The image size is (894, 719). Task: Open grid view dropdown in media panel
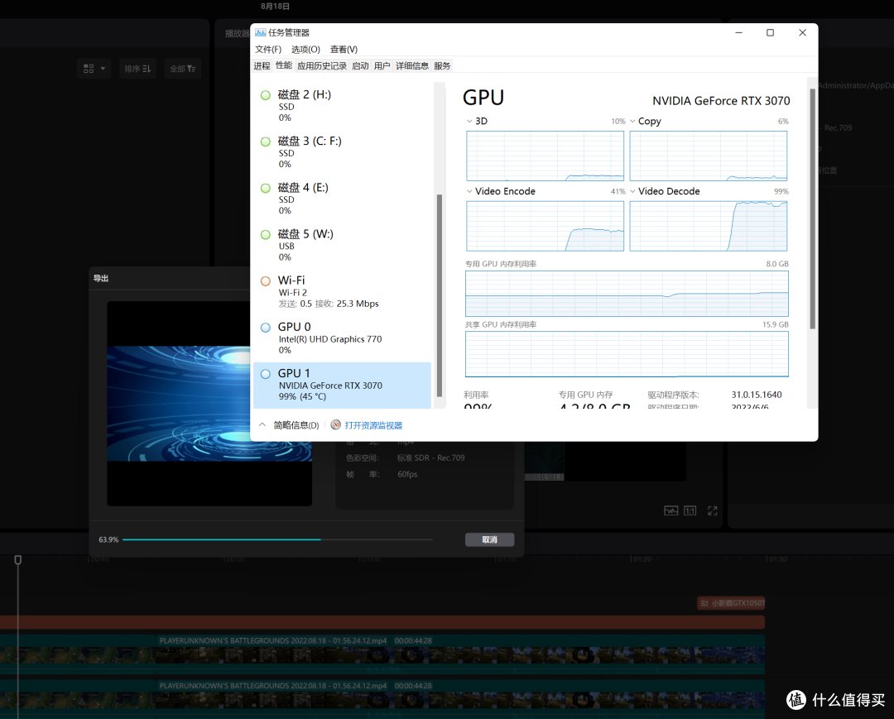pyautogui.click(x=94, y=69)
